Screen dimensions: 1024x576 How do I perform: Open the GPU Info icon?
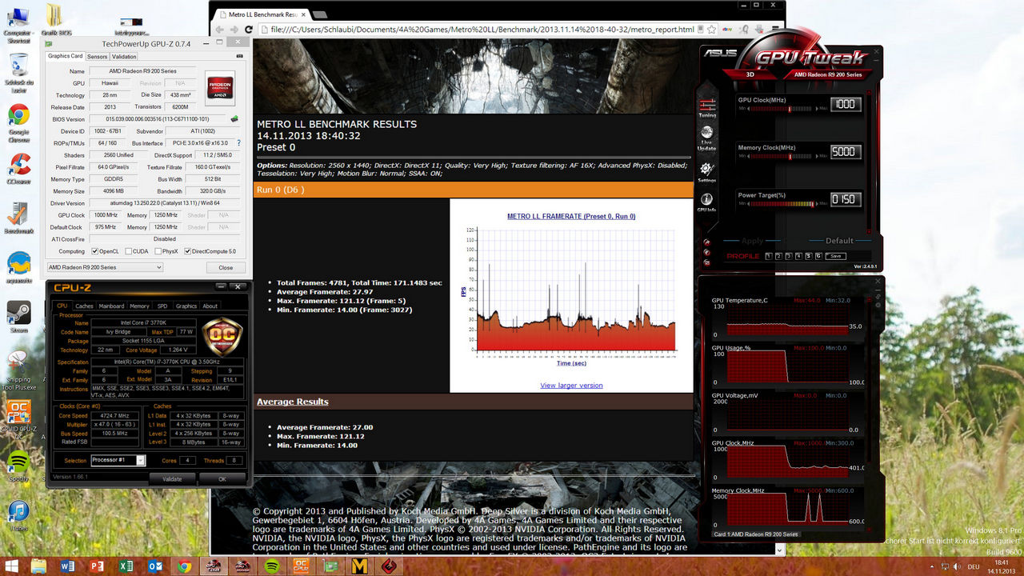point(707,202)
